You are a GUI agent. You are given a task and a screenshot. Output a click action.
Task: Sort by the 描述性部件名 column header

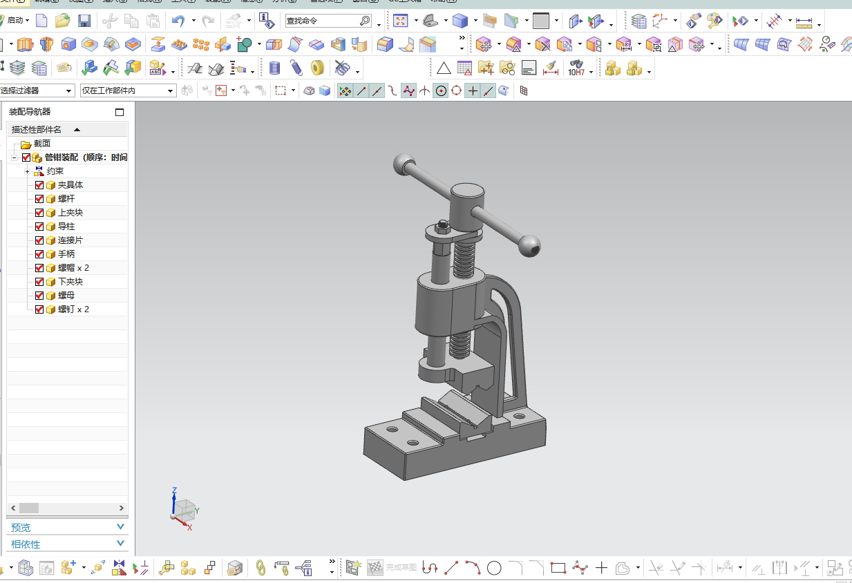[67, 129]
